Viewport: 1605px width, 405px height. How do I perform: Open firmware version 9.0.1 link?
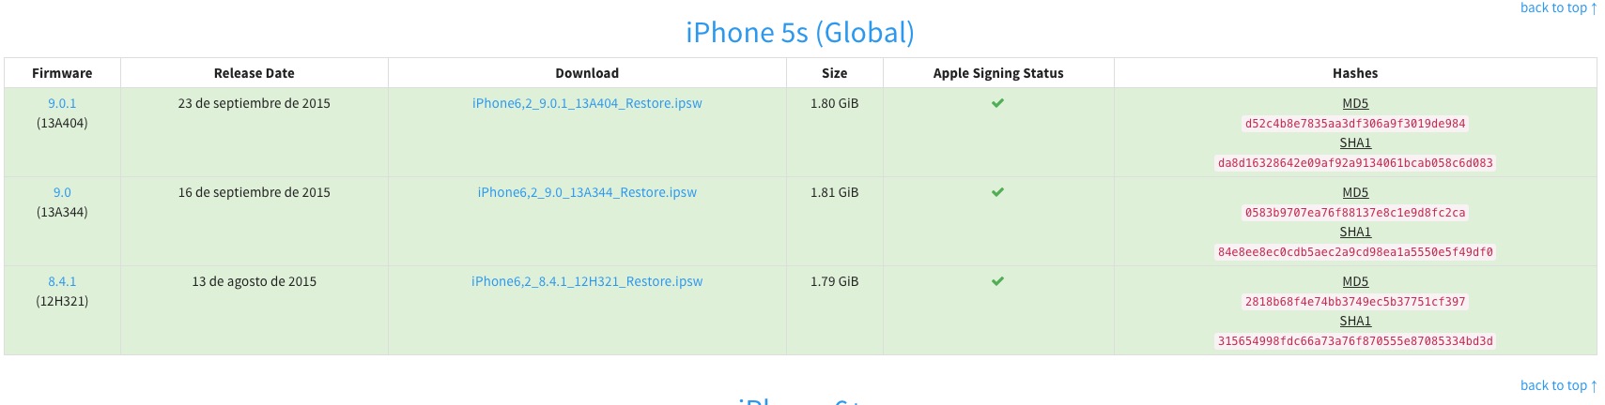click(62, 103)
